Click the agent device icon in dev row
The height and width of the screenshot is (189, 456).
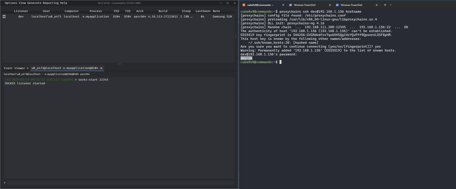[x=4, y=17]
